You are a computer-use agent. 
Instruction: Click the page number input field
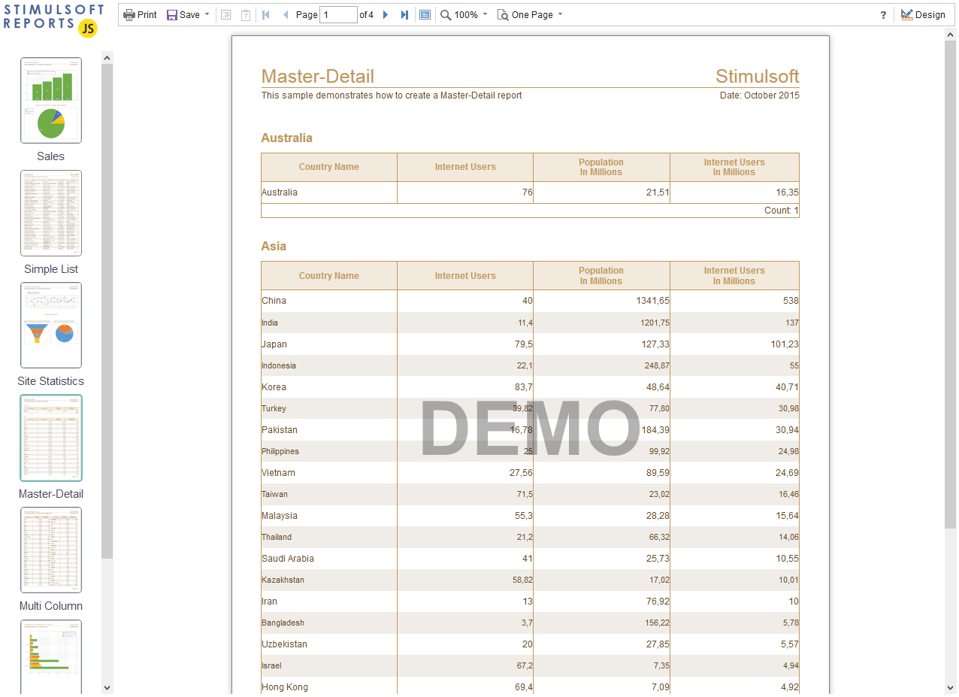coord(338,15)
